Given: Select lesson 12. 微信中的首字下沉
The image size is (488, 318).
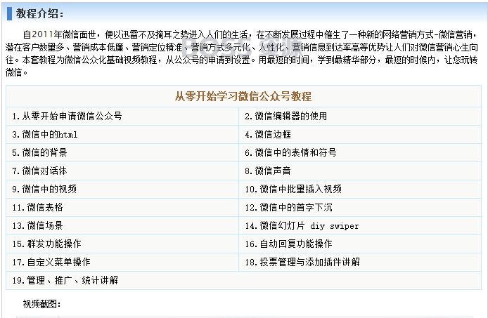Looking at the screenshot, I should coord(288,207).
